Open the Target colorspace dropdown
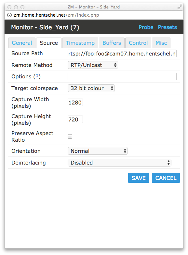This screenshot has width=188, height=255. 91,88
